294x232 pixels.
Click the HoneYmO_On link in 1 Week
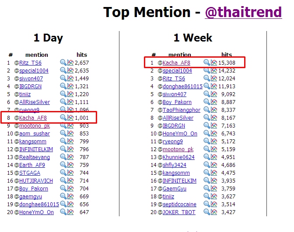[x=180, y=134]
